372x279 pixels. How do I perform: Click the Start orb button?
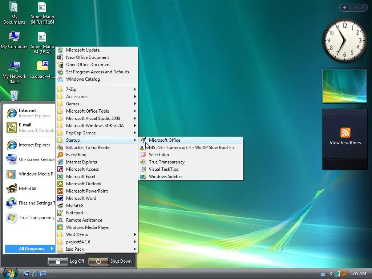[x=11, y=274]
